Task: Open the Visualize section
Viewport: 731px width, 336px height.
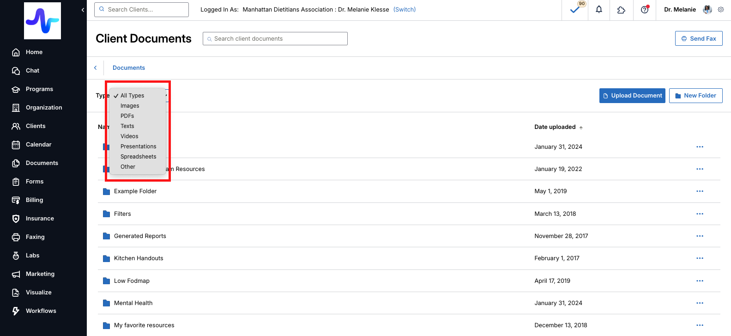Action: (x=39, y=293)
